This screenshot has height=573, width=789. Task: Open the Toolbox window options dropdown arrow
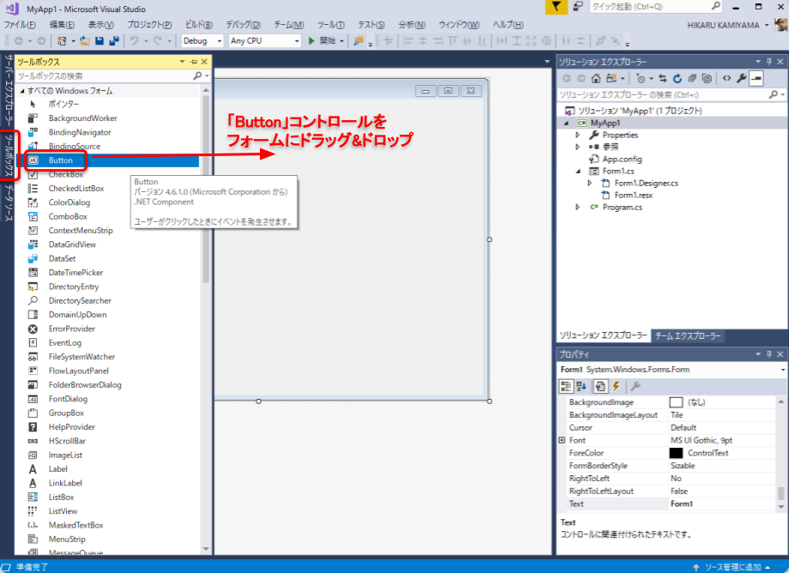tap(182, 62)
